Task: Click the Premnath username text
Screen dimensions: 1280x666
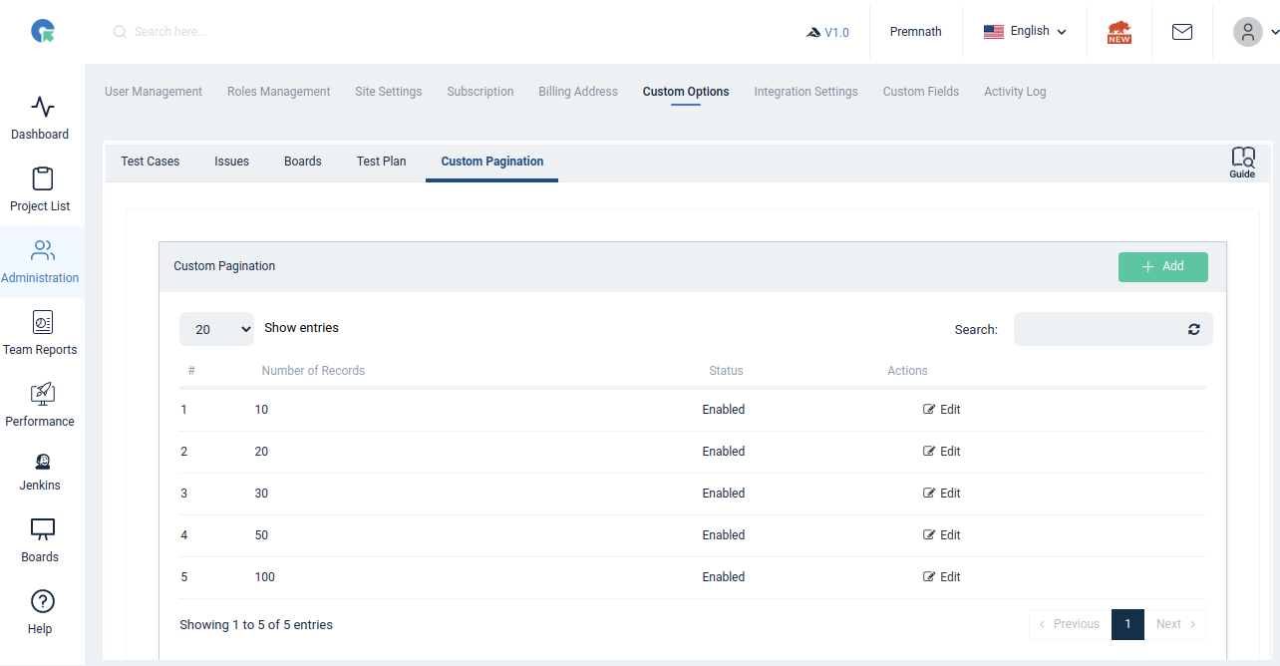Action: (916, 32)
